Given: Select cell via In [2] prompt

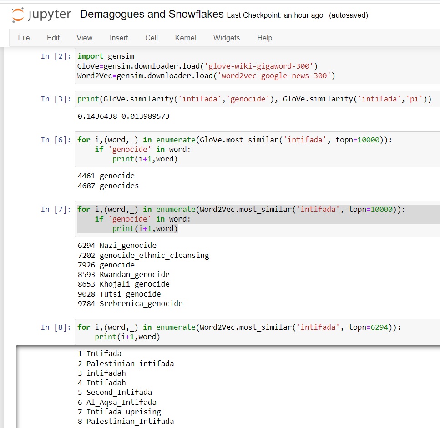Looking at the screenshot, I should point(56,56).
